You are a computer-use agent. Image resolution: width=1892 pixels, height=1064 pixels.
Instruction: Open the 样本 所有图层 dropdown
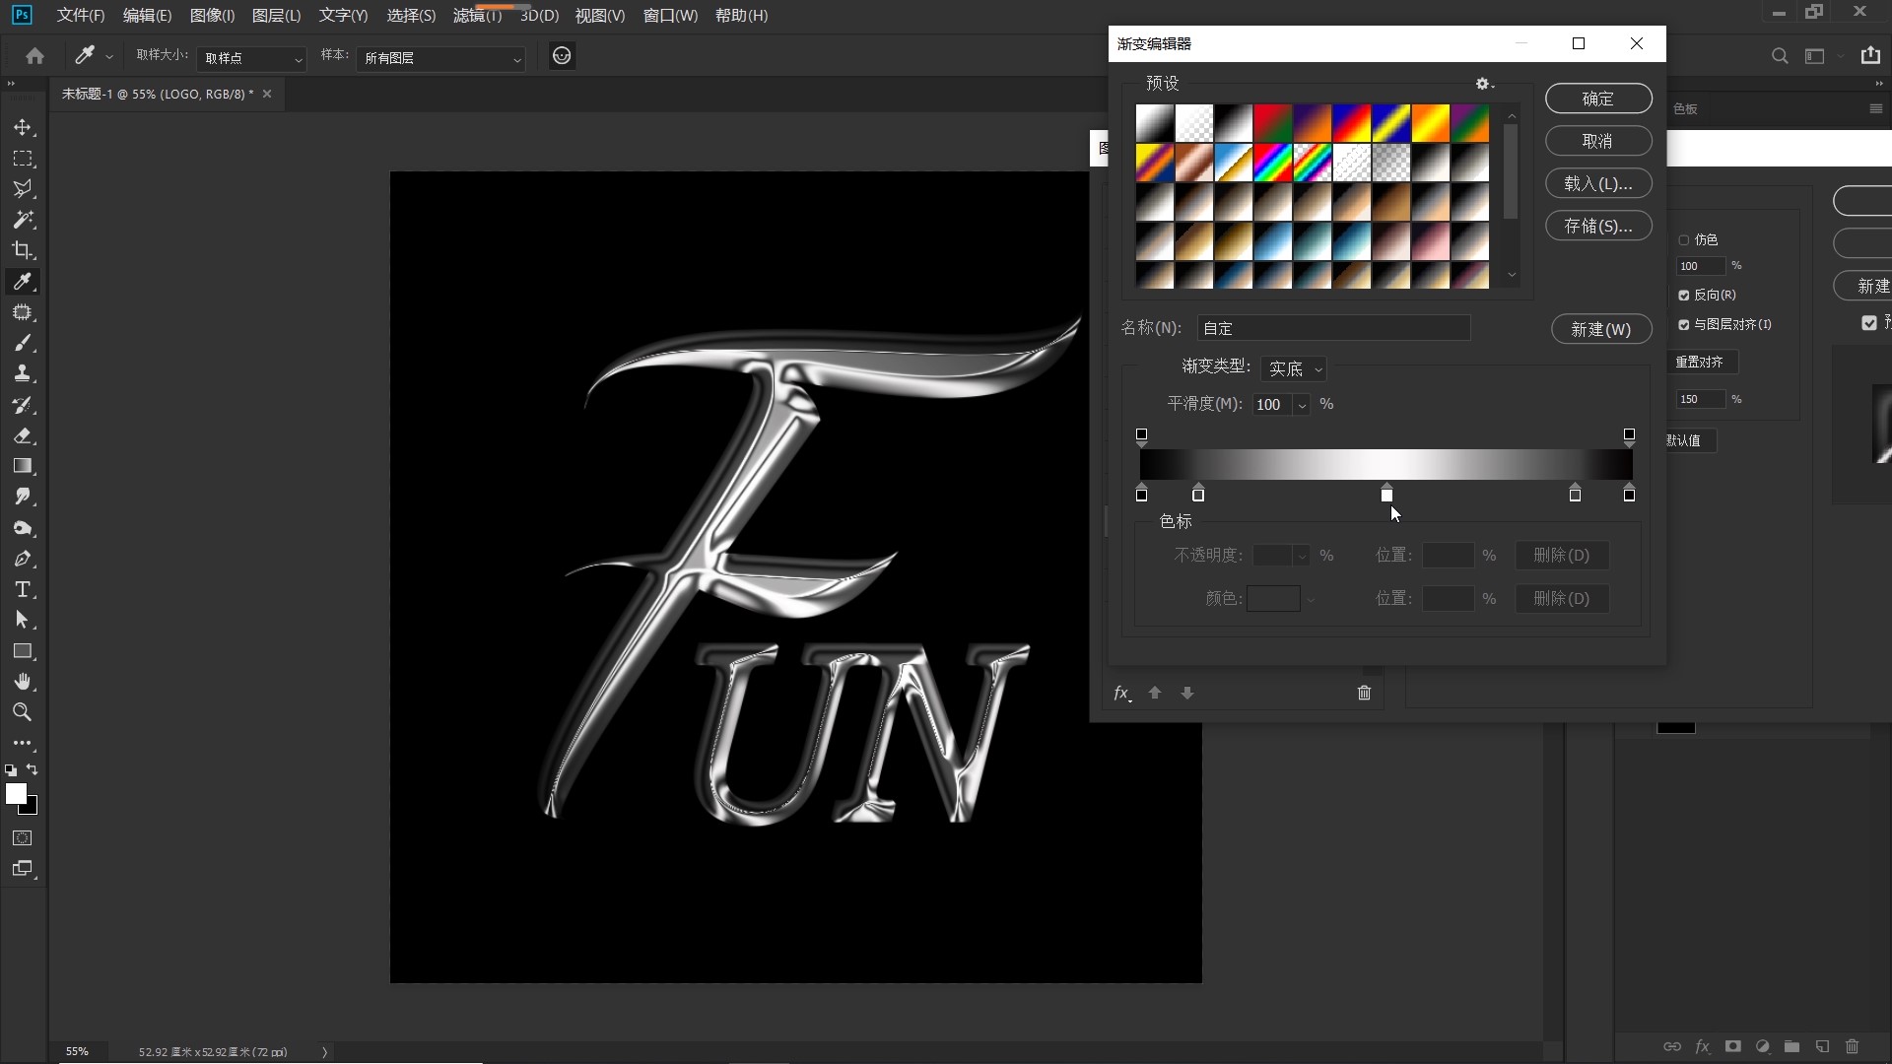coord(440,58)
